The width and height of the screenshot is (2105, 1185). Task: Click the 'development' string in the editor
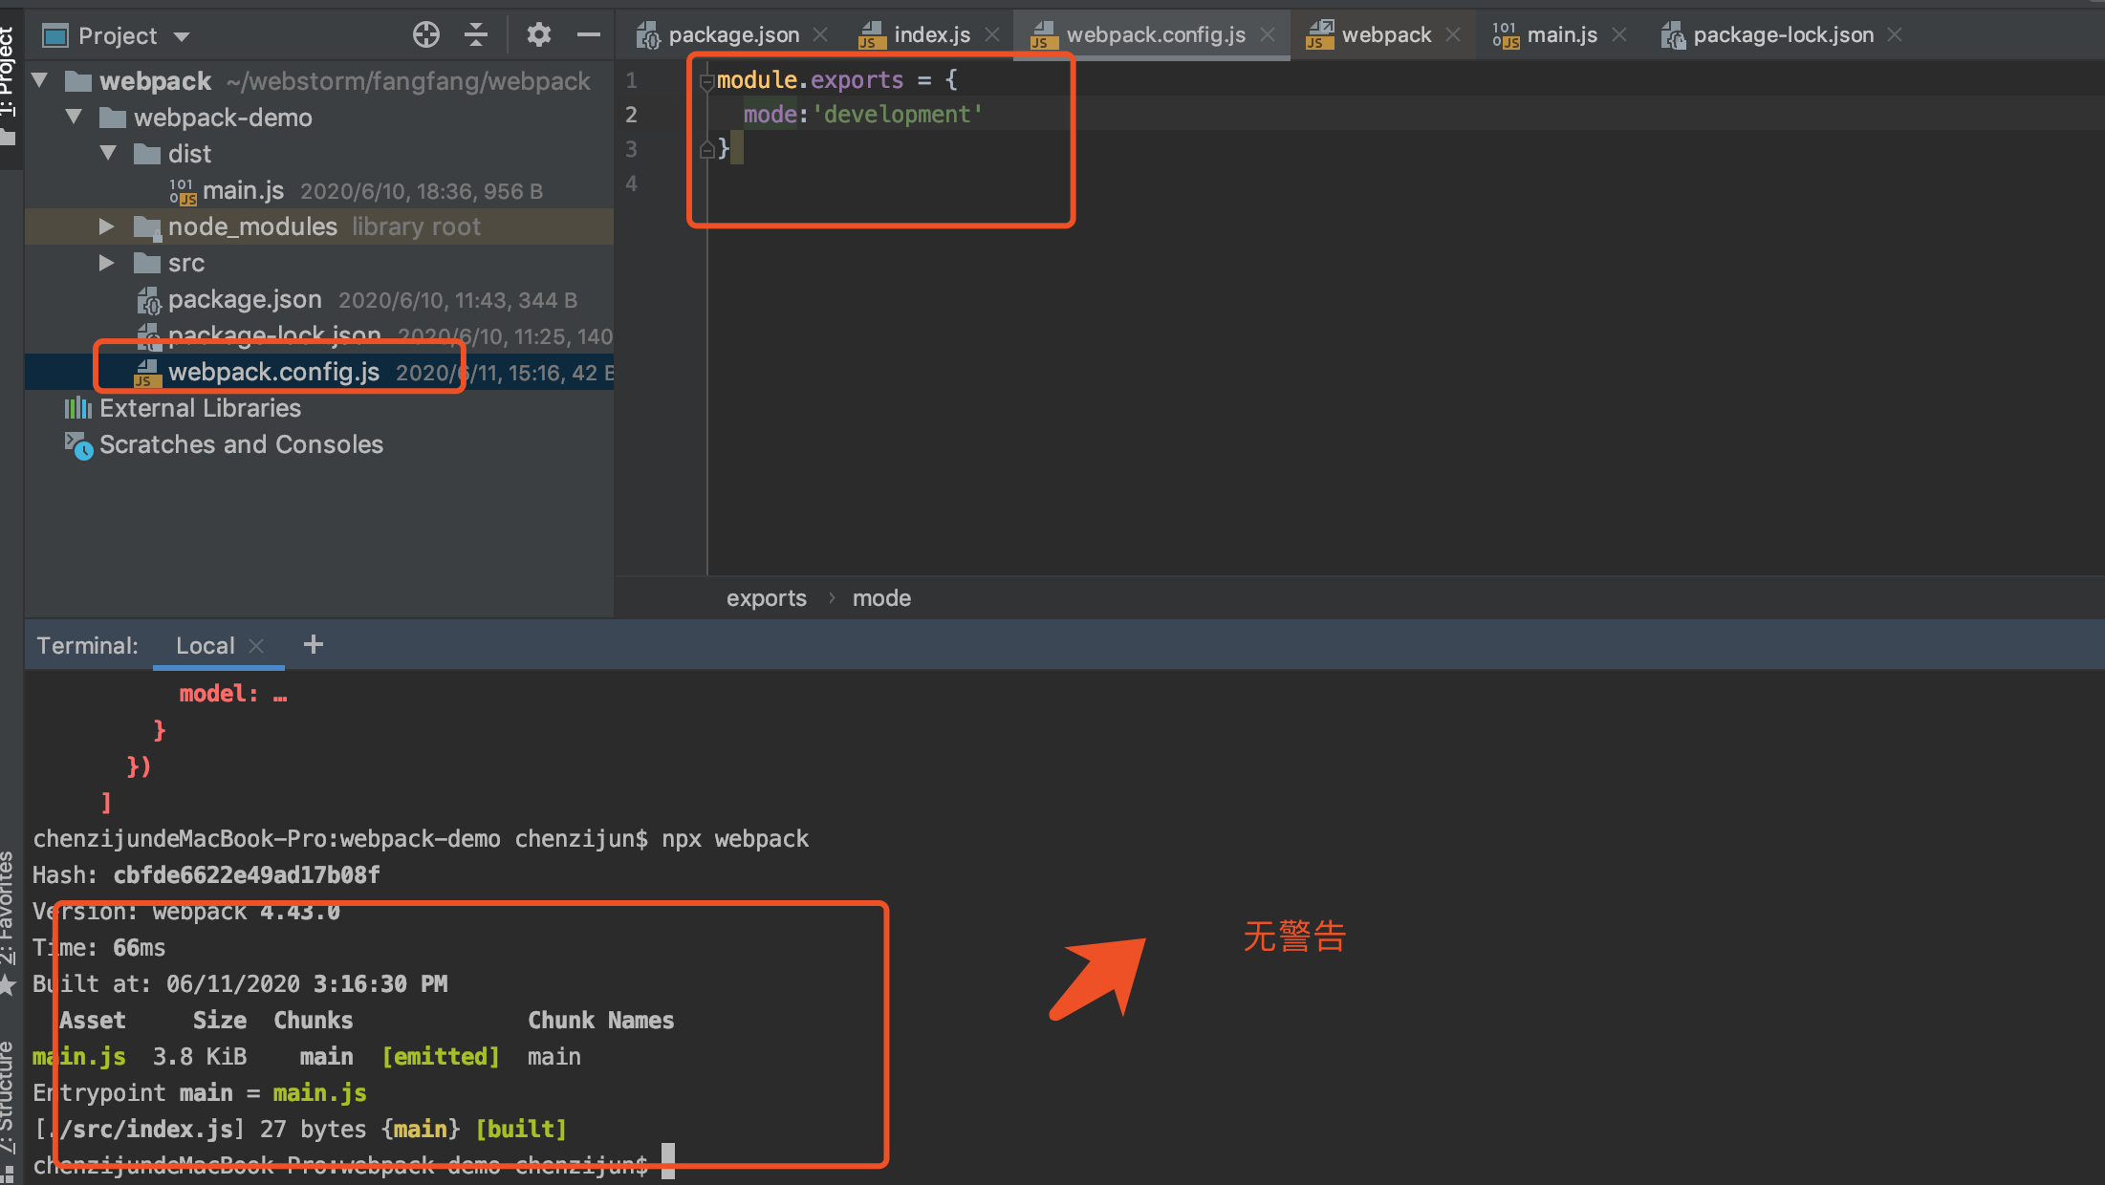click(x=897, y=115)
